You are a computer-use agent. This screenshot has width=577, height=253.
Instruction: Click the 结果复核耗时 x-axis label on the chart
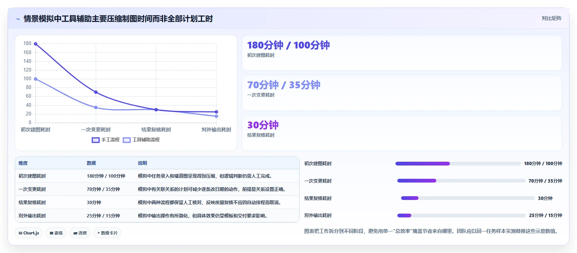click(156, 130)
